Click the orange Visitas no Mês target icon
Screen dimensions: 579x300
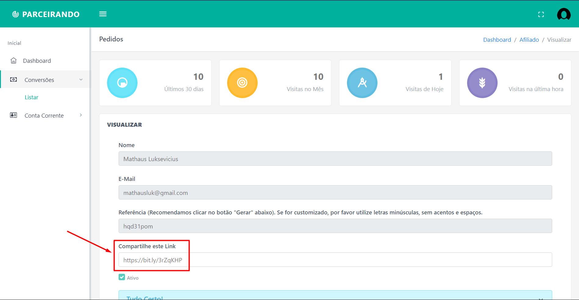pyautogui.click(x=242, y=83)
